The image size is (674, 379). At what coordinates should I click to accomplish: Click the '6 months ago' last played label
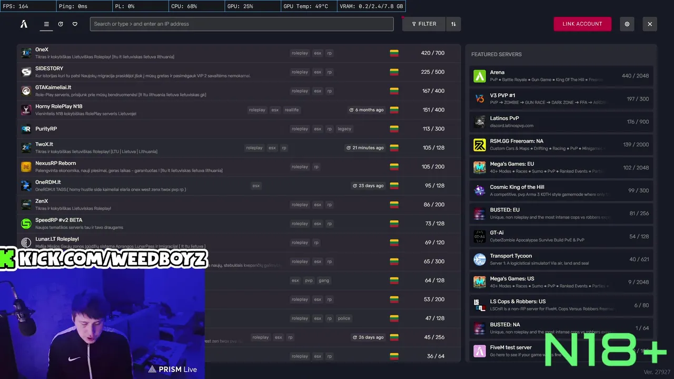(366, 110)
